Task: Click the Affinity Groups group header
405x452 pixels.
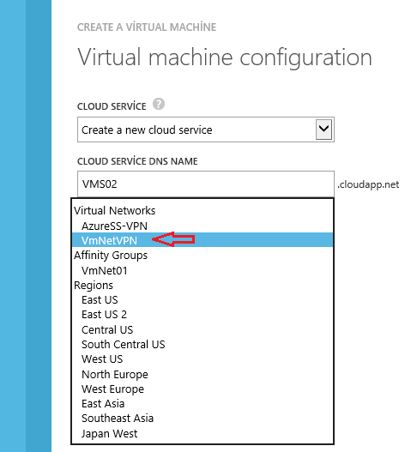Action: coord(111,256)
